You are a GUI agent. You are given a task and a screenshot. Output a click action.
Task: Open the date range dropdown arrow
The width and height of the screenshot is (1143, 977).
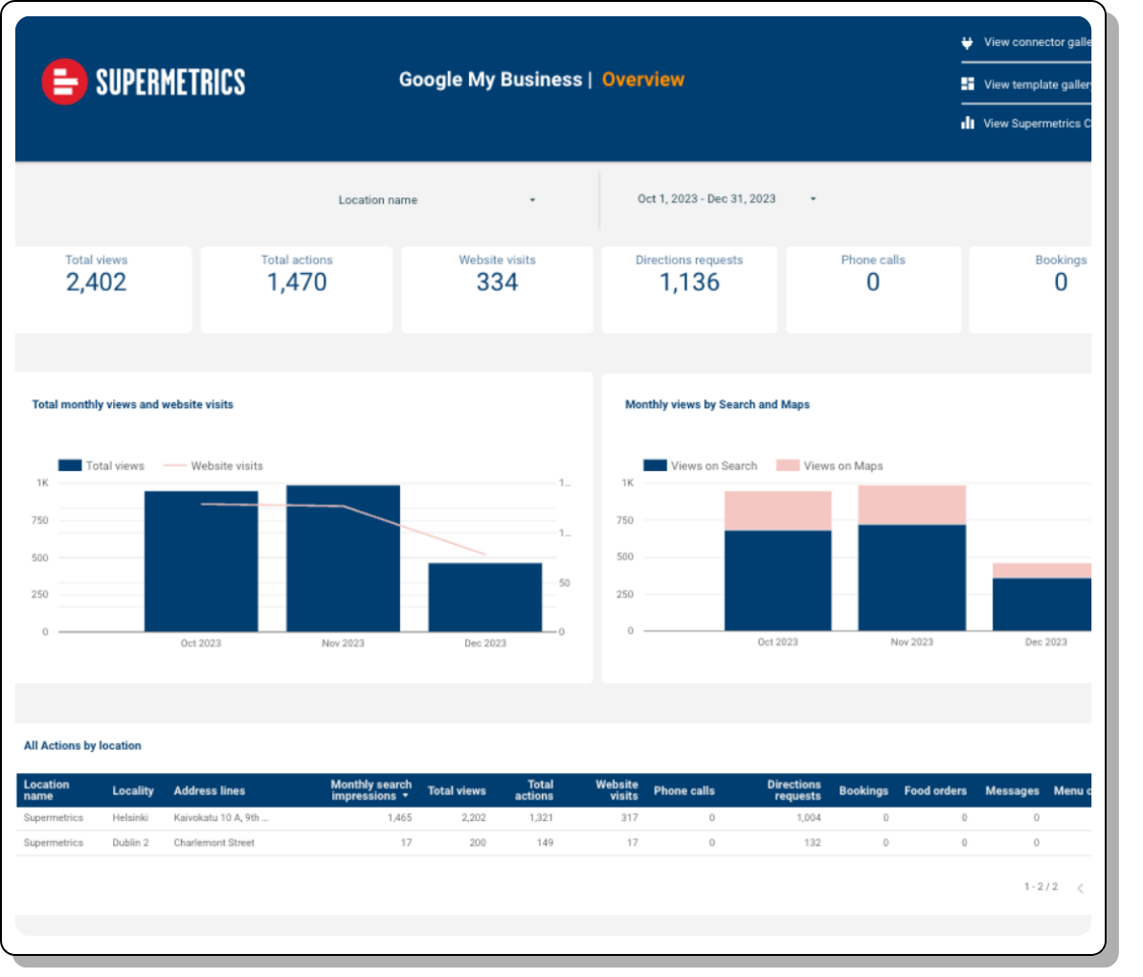click(x=813, y=199)
